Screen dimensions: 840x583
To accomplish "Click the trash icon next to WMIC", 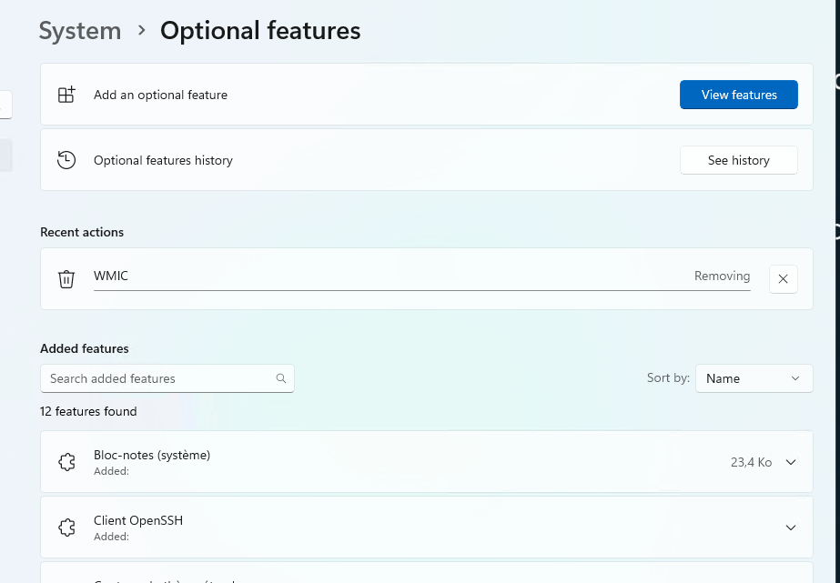I will point(66,279).
